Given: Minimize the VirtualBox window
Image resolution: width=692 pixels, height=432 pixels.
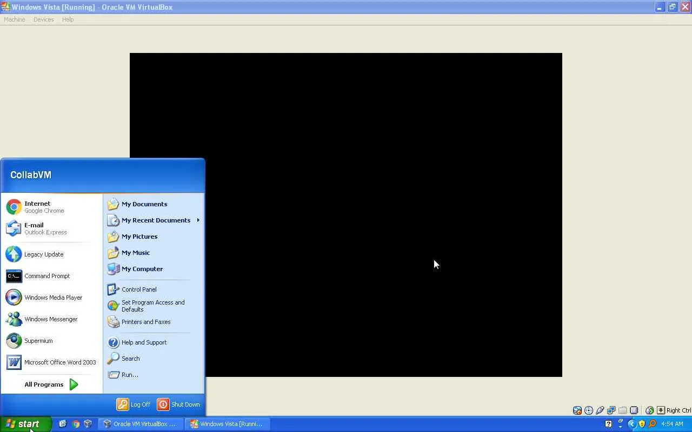Looking at the screenshot, I should point(660,7).
